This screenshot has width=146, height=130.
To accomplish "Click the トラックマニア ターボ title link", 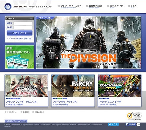I will click(x=110, y=102).
